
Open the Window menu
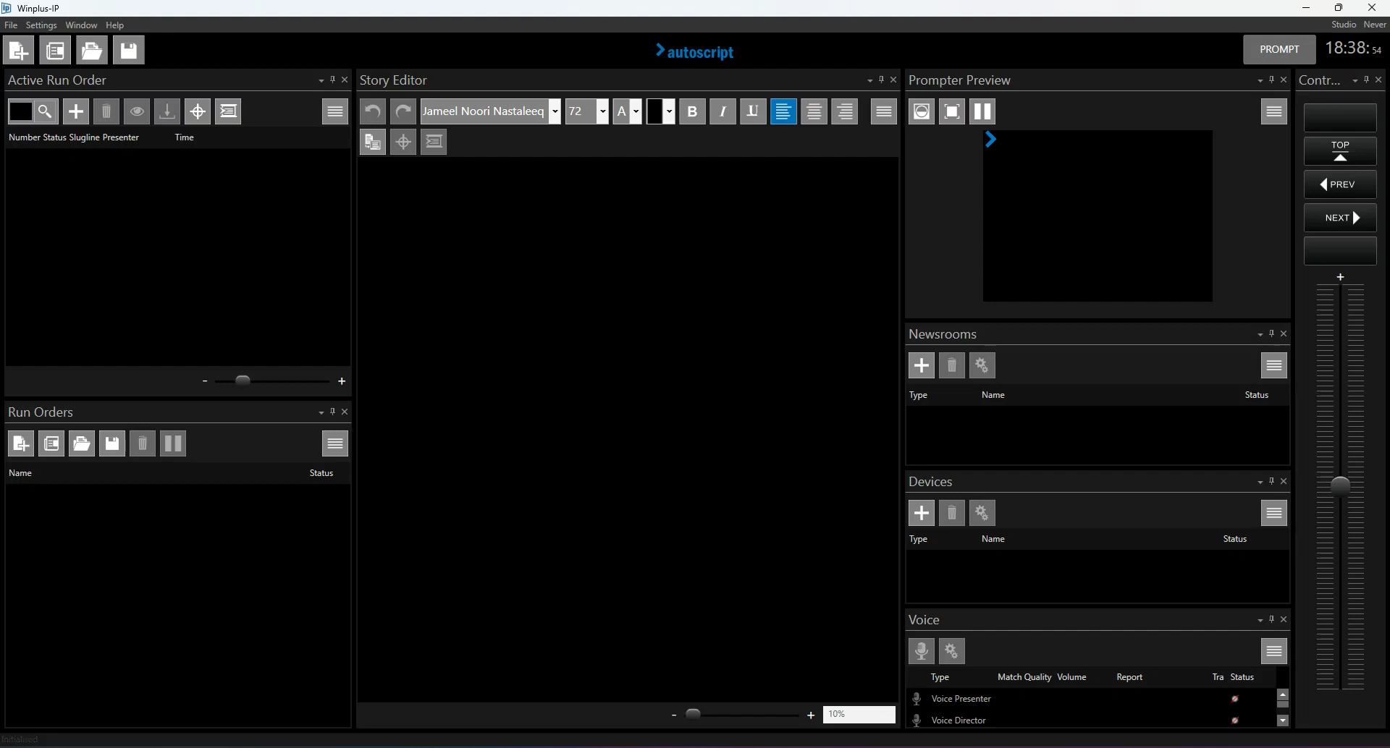[x=81, y=25]
